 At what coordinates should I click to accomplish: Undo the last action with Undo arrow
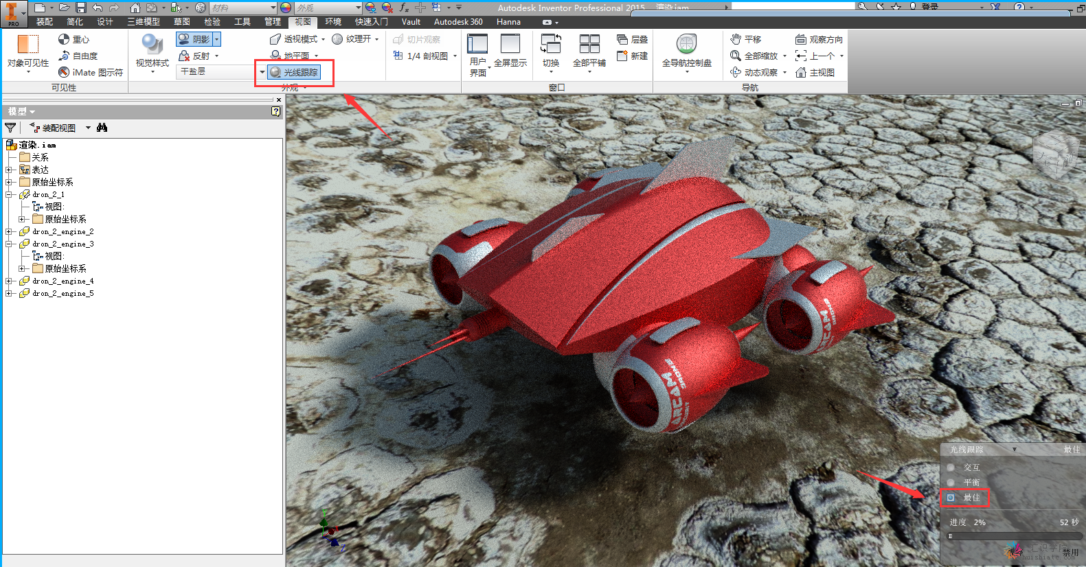pyautogui.click(x=97, y=8)
